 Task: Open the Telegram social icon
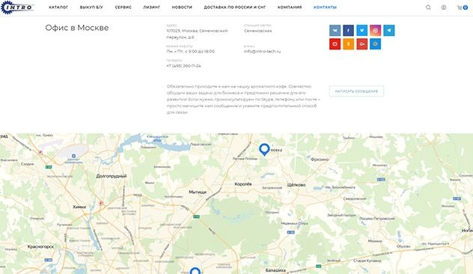[x=389, y=31]
